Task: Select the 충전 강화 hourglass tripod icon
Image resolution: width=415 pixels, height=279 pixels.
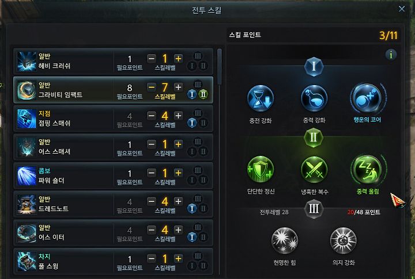Action: (x=261, y=98)
